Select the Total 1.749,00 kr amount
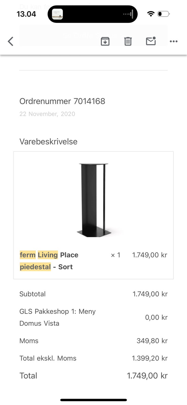This screenshot has height=405, width=187. point(147,376)
